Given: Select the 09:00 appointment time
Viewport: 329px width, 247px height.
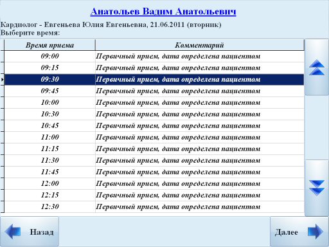Looking at the screenshot, I should (x=49, y=56).
